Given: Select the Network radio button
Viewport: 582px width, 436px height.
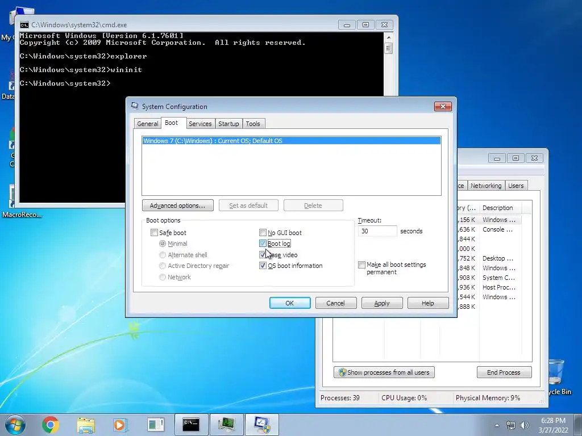Looking at the screenshot, I should tap(162, 277).
